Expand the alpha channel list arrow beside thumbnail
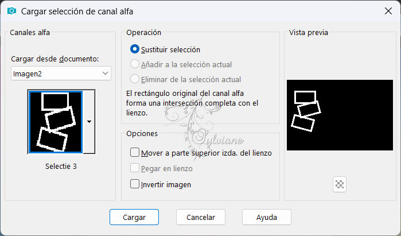 [x=89, y=122]
